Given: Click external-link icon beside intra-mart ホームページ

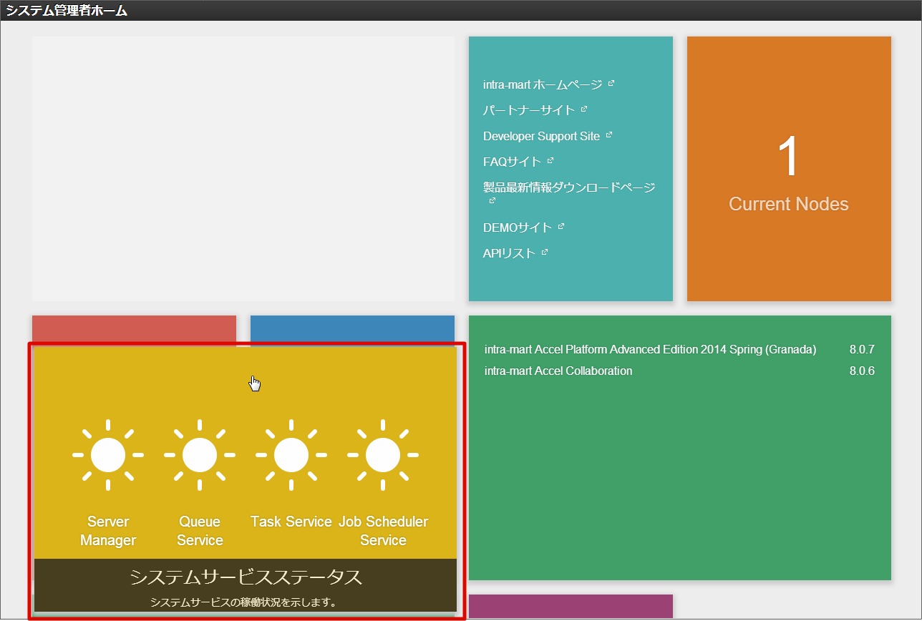Looking at the screenshot, I should coord(611,84).
